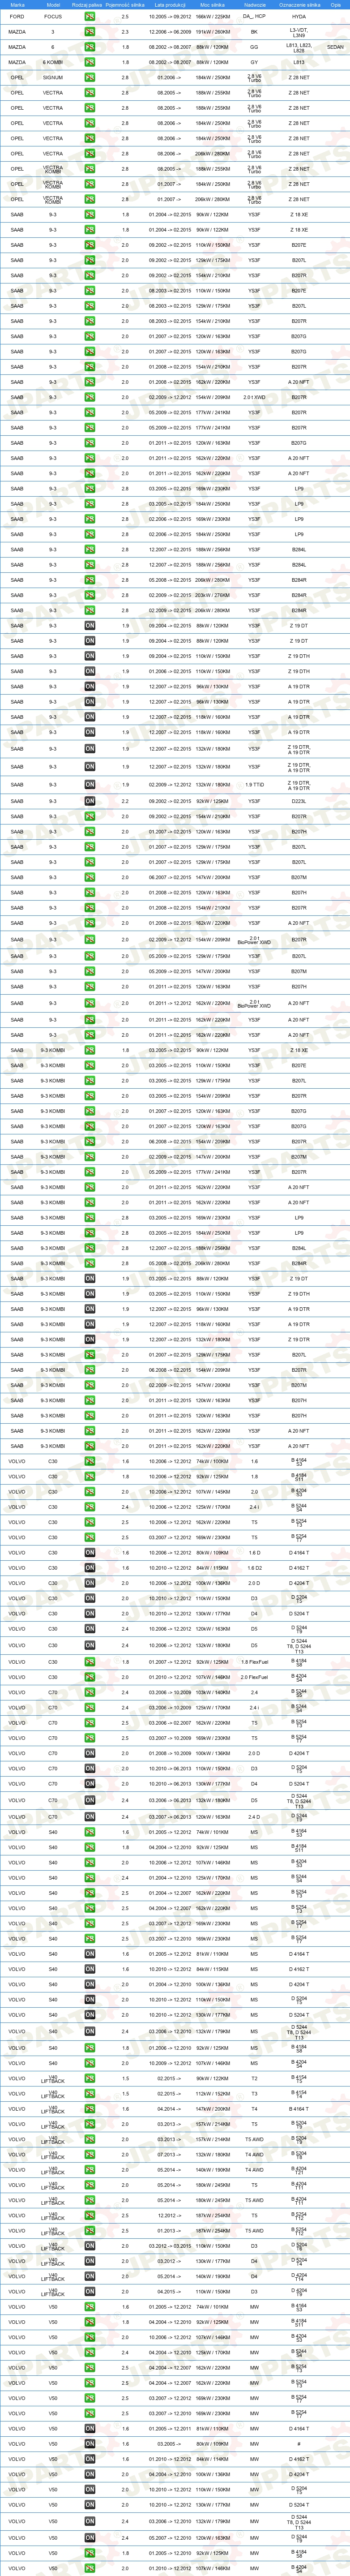Select the DA_, HCP body code cell
350x2576 pixels.
click(x=254, y=17)
